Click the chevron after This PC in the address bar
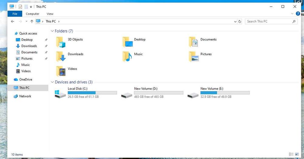304x159 pixels. point(59,22)
